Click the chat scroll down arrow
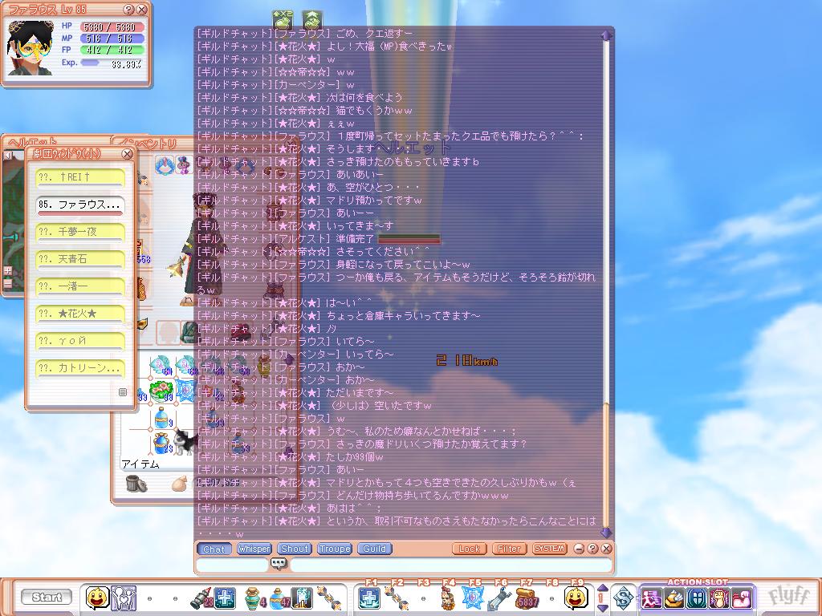Image resolution: width=822 pixels, height=616 pixels. click(607, 533)
